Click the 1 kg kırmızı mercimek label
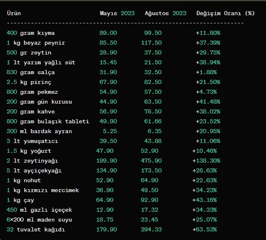266x240 pixels. click(43, 190)
